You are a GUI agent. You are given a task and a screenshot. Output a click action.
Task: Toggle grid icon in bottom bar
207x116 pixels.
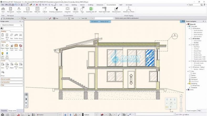pyautogui.click(x=8, y=115)
